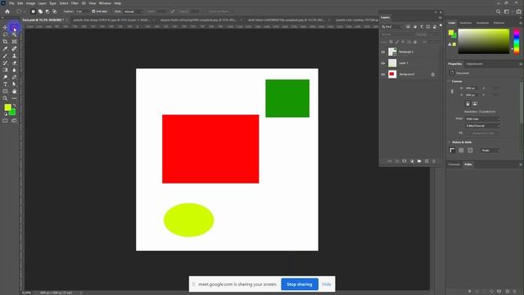Viewport: 524px width, 295px height.
Task: Click the Share icon at top right
Action: coord(518,11)
